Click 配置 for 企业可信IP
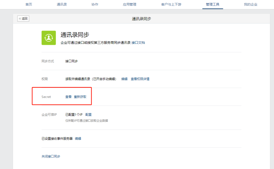Viewport: 274px width, 169px height. 89,115
